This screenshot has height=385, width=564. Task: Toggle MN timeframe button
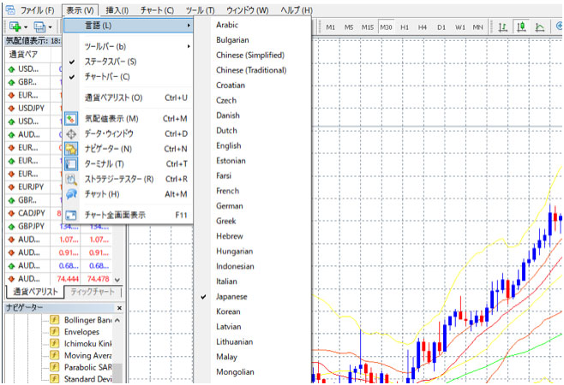point(477,27)
